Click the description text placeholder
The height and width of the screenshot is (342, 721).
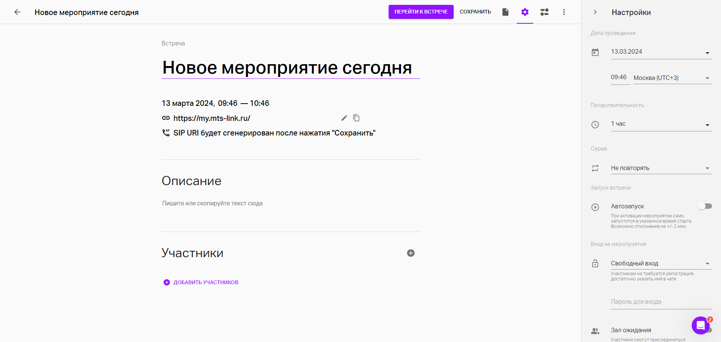[213, 203]
